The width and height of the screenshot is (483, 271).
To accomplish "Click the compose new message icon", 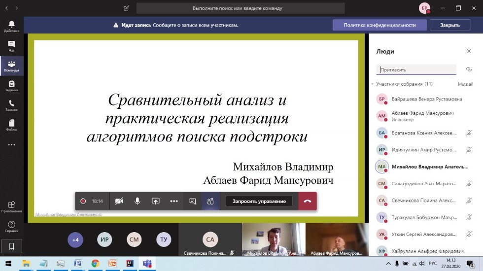I will pyautogui.click(x=127, y=8).
